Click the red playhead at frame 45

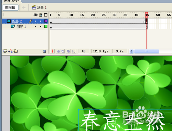point(147,15)
